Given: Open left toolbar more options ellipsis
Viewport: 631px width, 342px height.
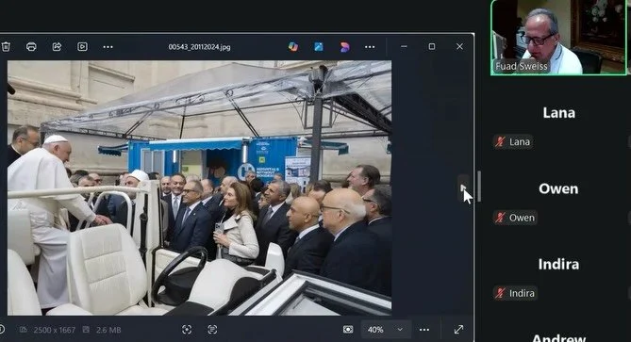Looking at the screenshot, I should tap(108, 47).
